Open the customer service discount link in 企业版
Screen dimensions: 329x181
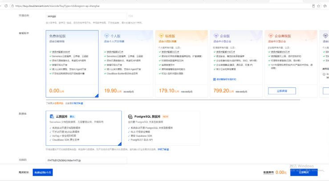click(226, 79)
